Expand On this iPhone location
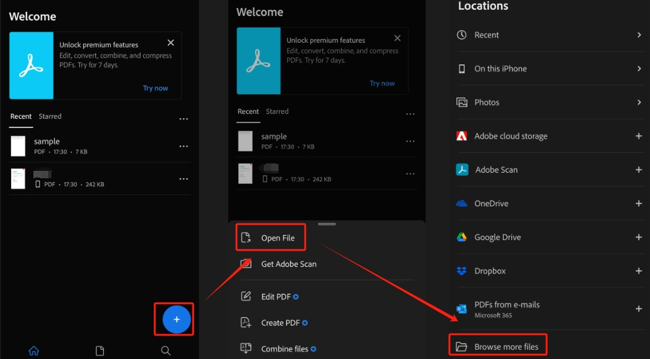Viewport: 650px width, 359px height. point(639,69)
